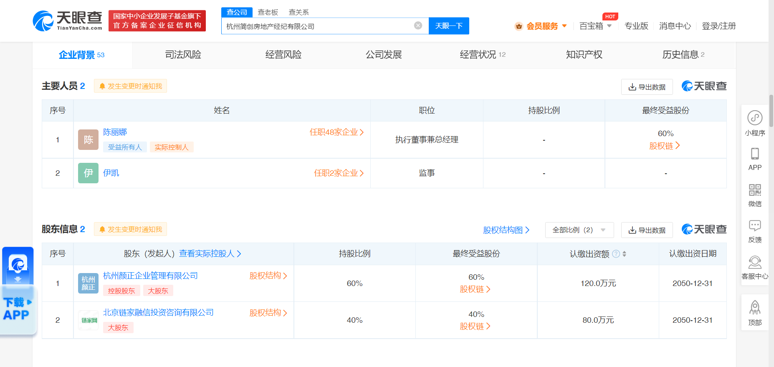Show the WeChat (微信) QR code icon
774x367 pixels.
click(755, 190)
